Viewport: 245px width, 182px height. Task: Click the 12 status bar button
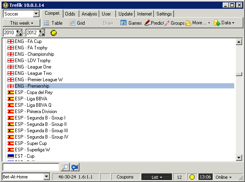pos(180,177)
